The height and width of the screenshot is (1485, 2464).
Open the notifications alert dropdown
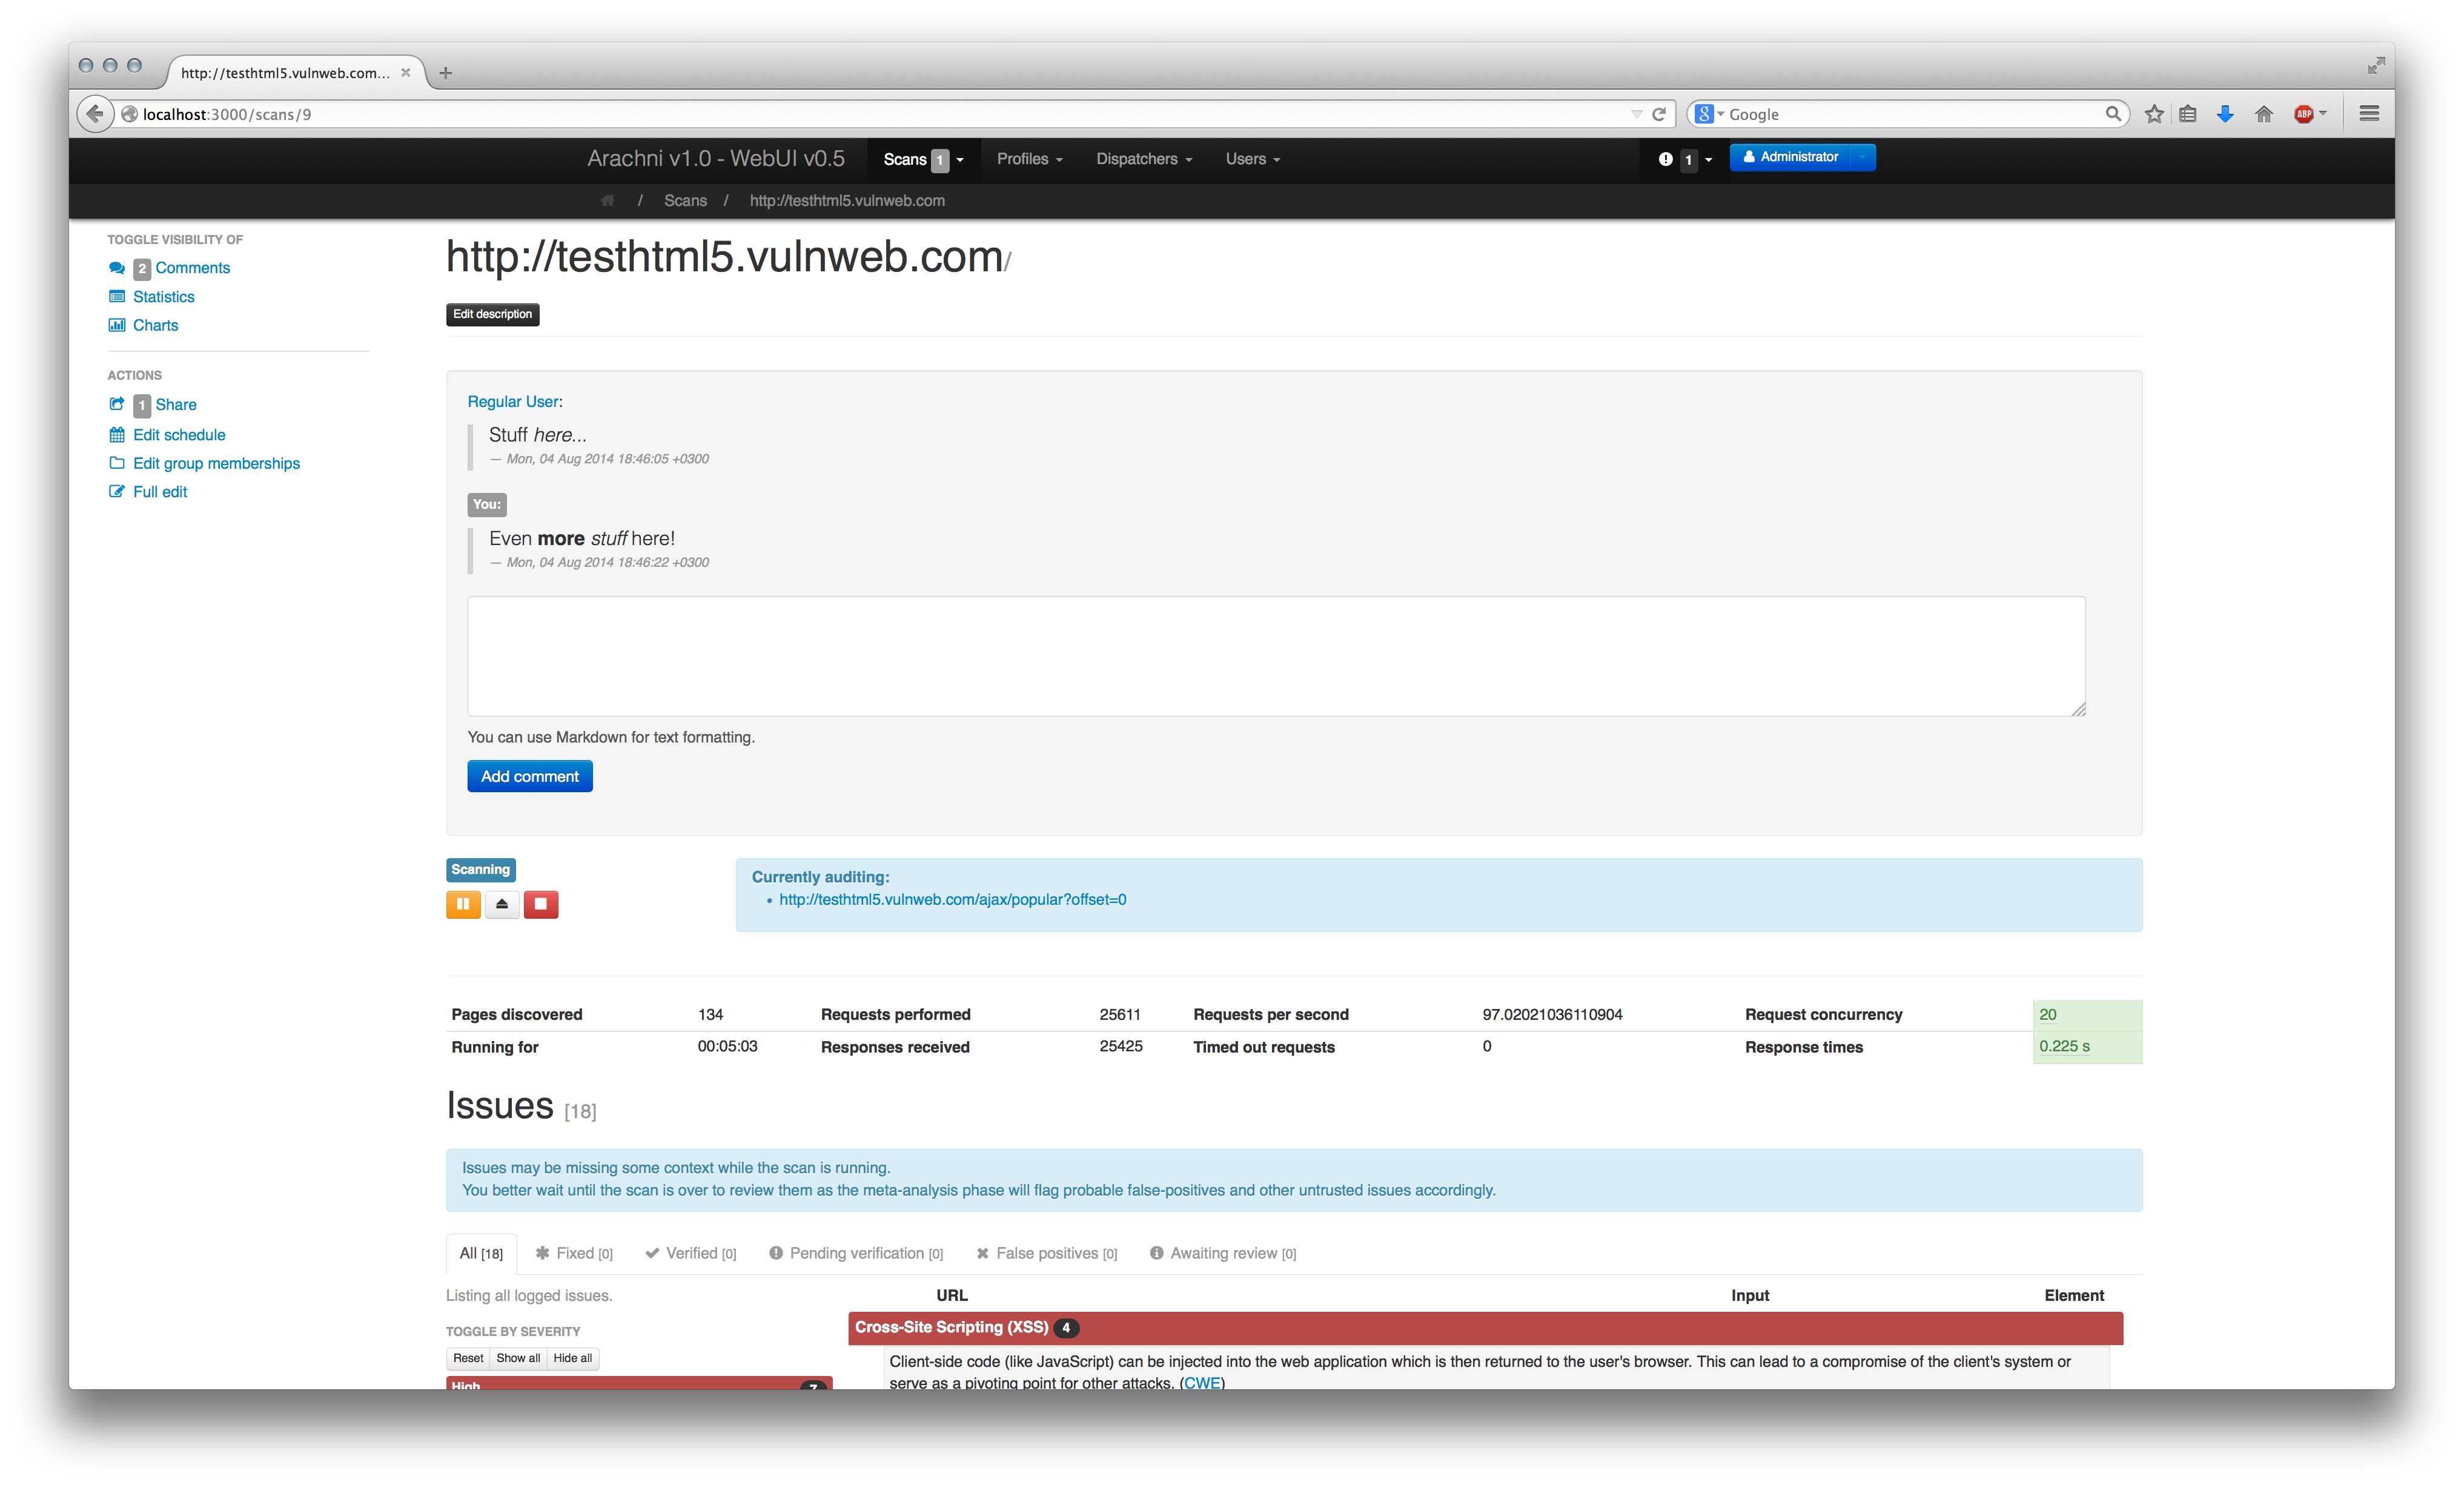point(1685,159)
